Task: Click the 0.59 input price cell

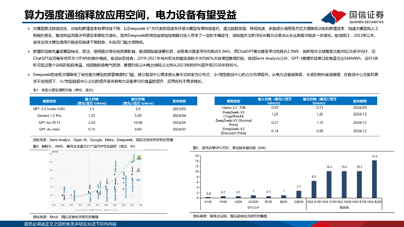Action: point(275,108)
